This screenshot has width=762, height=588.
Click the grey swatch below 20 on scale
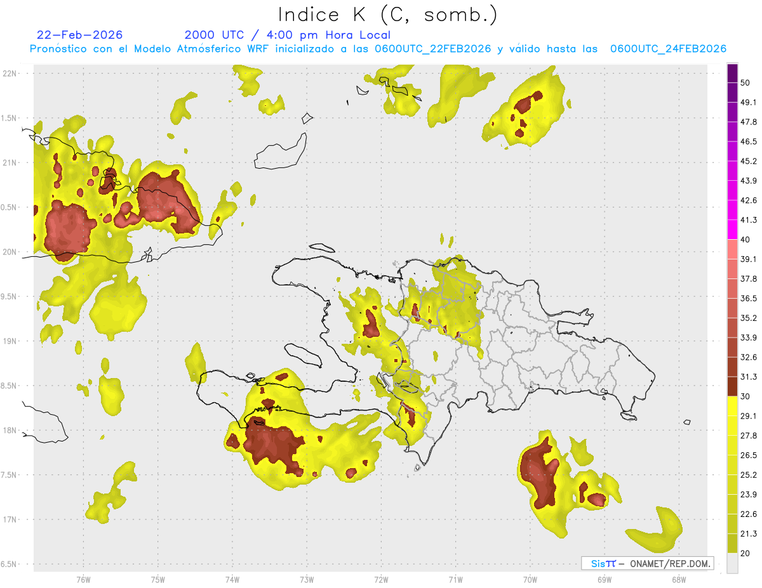point(732,563)
